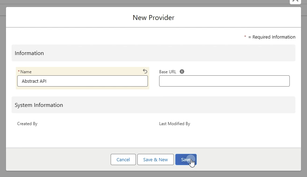Save the new provider record
Image resolution: width=307 pixels, height=177 pixels.
186,159
